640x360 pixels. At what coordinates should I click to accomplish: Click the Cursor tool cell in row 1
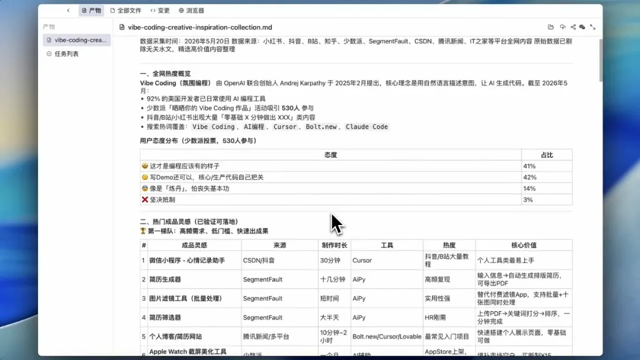pos(387,260)
